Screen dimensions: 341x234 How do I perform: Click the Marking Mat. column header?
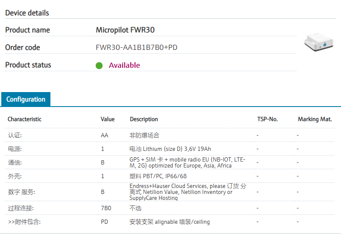click(x=315, y=119)
